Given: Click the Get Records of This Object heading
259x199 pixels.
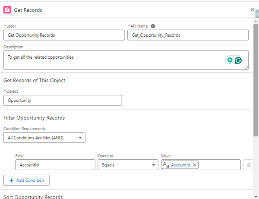Looking at the screenshot, I should [x=34, y=80].
